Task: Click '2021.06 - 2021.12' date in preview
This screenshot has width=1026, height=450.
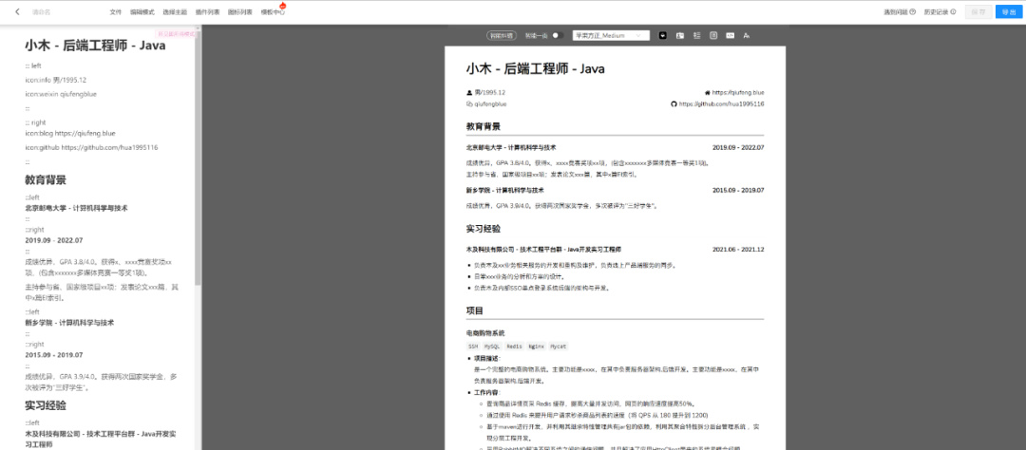Action: click(x=738, y=249)
